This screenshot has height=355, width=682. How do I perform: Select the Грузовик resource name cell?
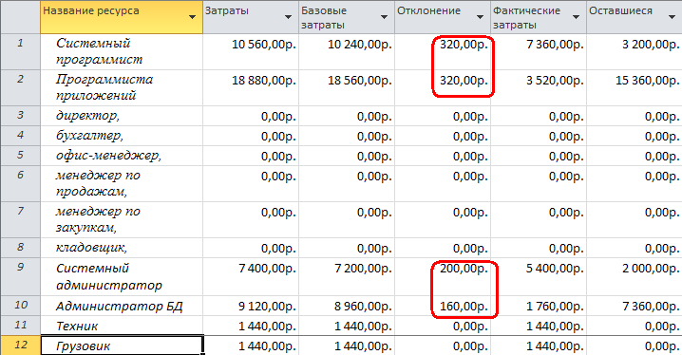(x=122, y=346)
